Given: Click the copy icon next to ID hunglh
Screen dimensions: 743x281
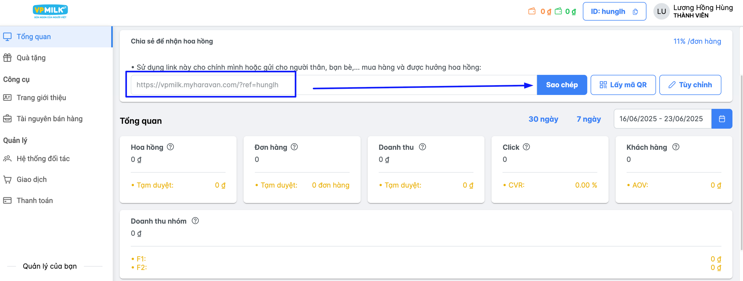Looking at the screenshot, I should [635, 12].
